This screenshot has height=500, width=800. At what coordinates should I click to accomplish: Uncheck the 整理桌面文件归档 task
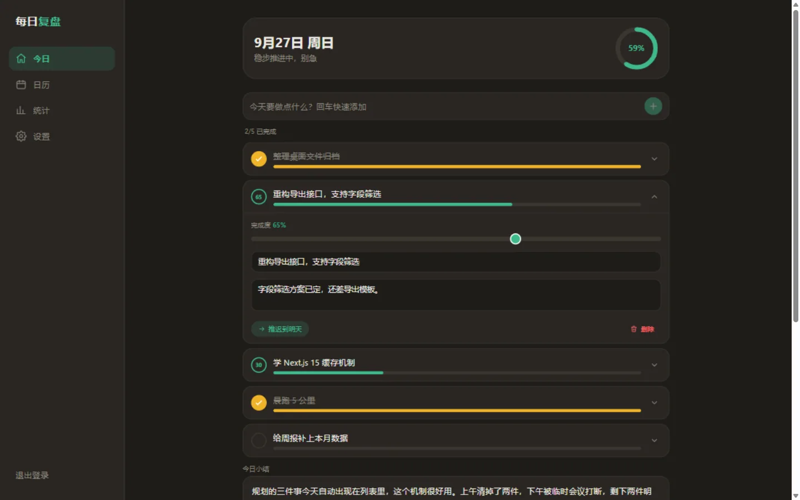(x=259, y=159)
